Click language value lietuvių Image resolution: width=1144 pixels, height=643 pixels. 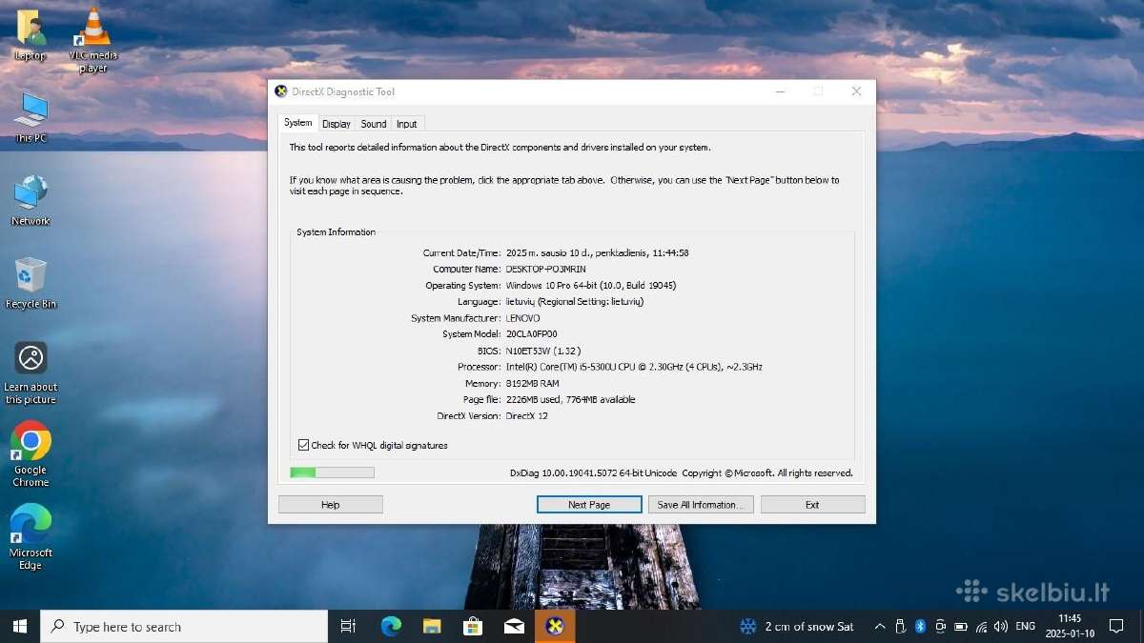(574, 302)
